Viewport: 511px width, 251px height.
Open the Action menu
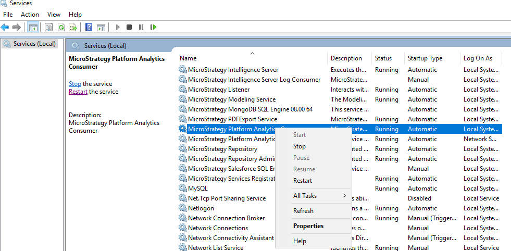30,15
